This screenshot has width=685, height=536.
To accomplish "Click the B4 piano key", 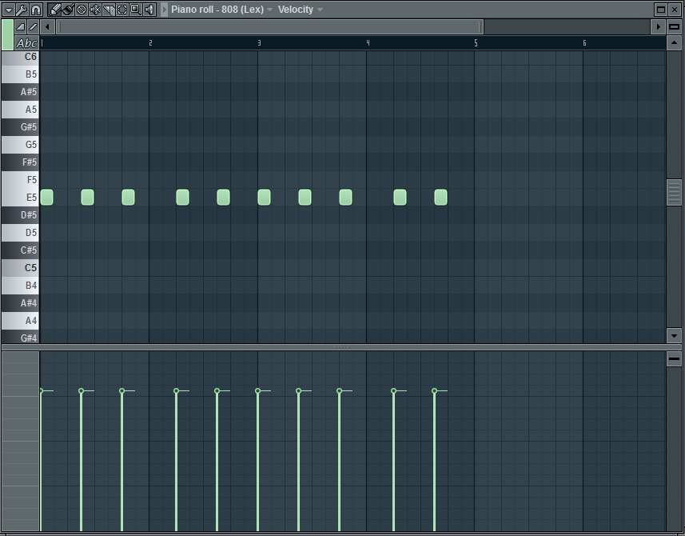I will point(20,286).
